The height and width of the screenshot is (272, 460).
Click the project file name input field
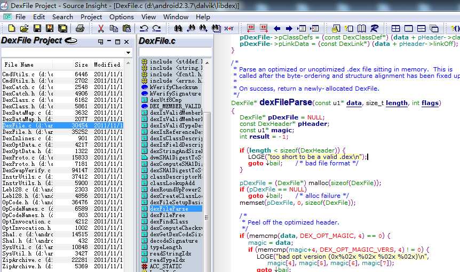64,53
